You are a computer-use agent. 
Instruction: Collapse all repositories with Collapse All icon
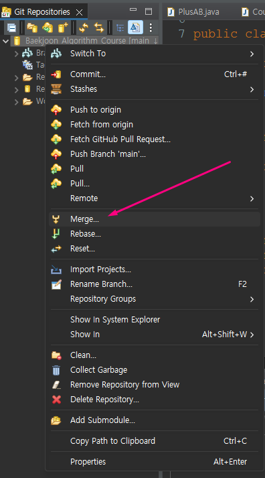tap(11, 28)
